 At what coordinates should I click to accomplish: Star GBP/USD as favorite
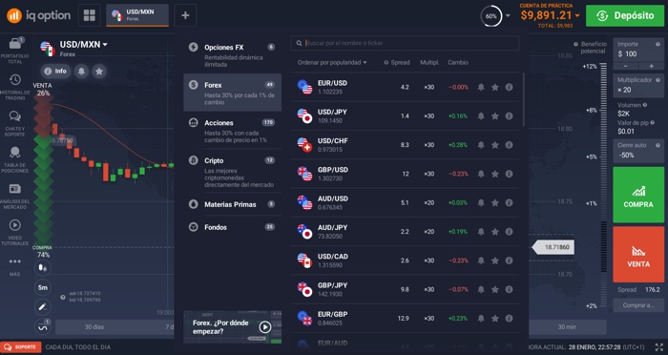[x=495, y=174]
